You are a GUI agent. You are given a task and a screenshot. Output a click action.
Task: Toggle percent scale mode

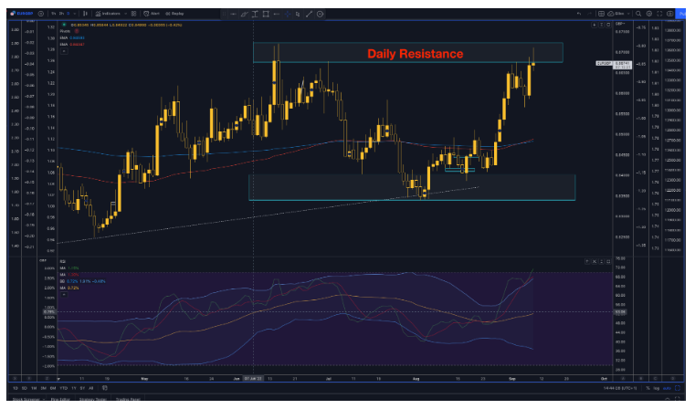coord(648,388)
